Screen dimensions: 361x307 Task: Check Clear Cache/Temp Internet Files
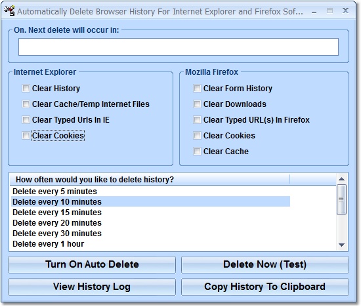point(26,104)
